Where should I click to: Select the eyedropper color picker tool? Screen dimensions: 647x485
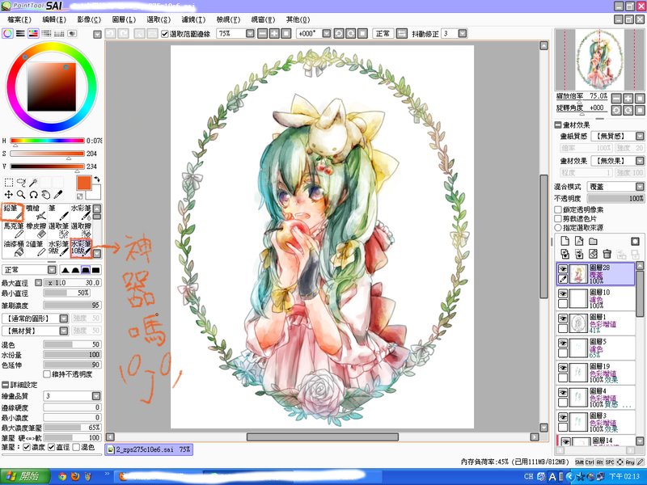click(58, 195)
